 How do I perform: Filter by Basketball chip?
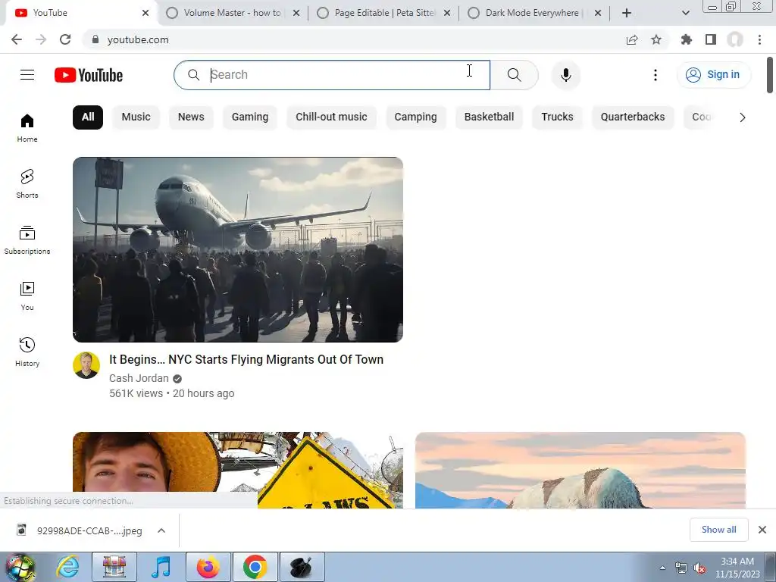[x=489, y=117]
